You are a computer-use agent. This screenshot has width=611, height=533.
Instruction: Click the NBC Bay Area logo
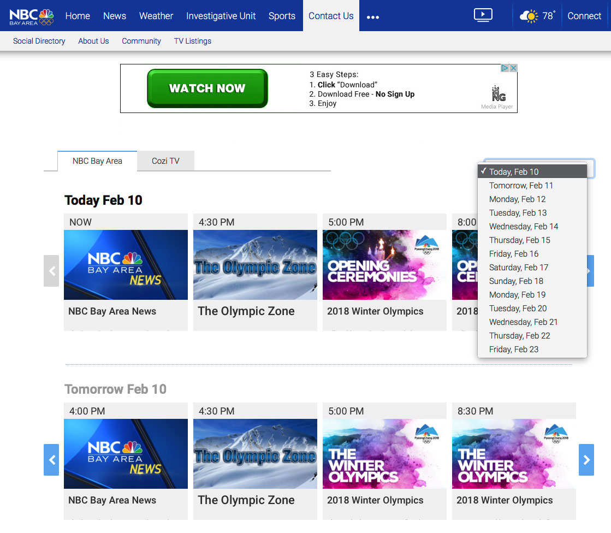pyautogui.click(x=31, y=16)
